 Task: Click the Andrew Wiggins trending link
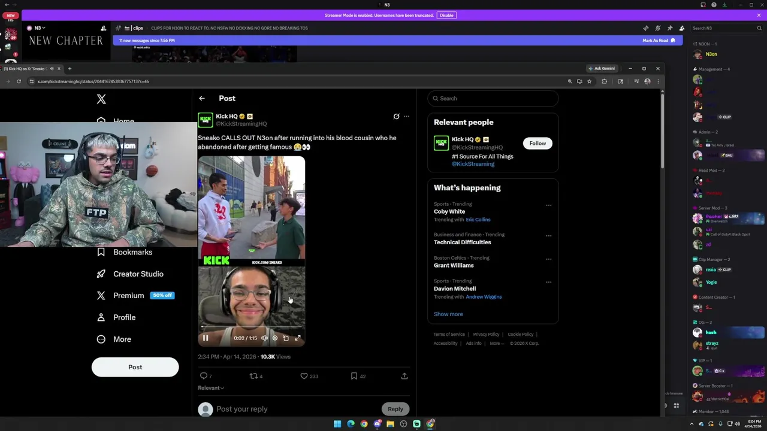[x=484, y=297]
